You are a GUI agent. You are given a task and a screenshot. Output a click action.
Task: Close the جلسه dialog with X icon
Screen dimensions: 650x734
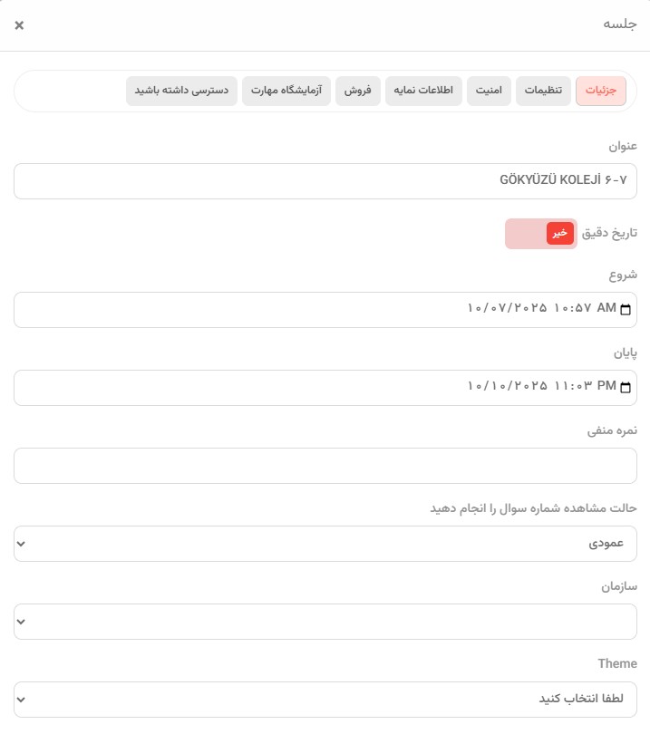19,25
